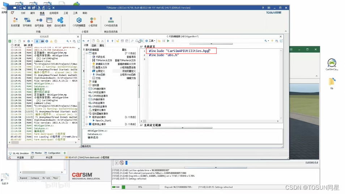The width and height of the screenshot is (345, 194).
Task: Switch to the 函数 tab in code editor
Action: click(x=94, y=46)
